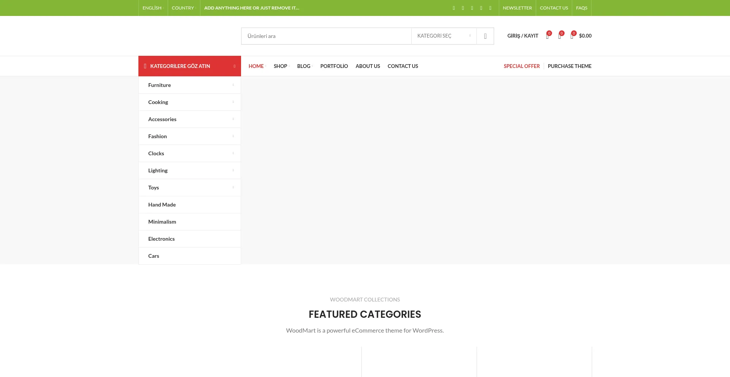
Task: Expand the Furniture category submenu arrow
Action: click(233, 85)
